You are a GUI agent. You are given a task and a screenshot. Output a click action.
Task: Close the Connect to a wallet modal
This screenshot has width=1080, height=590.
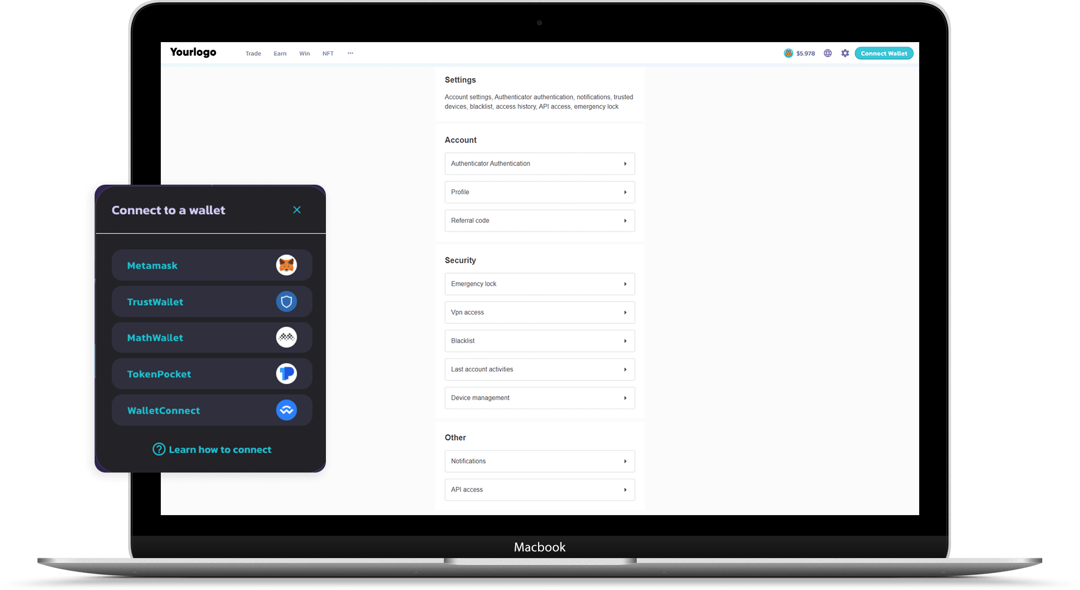(x=297, y=210)
